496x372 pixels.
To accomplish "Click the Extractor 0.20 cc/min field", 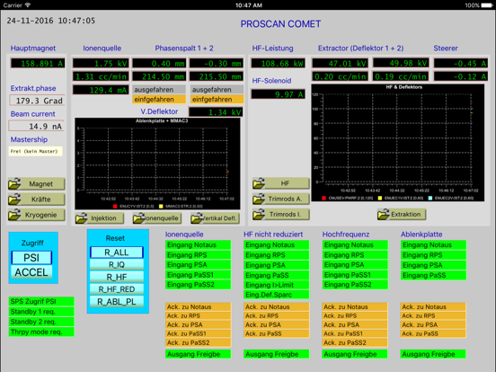I will [340, 76].
